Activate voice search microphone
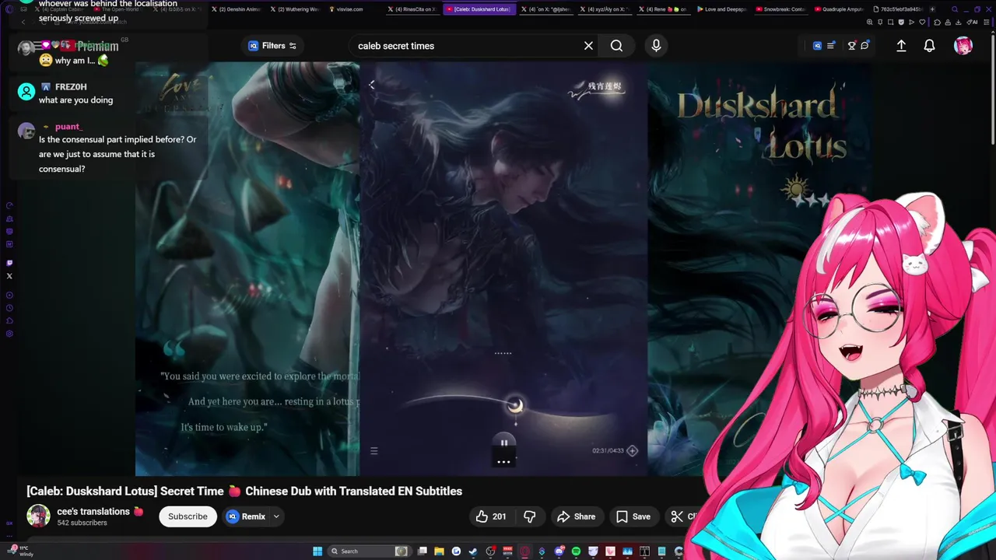 point(656,46)
